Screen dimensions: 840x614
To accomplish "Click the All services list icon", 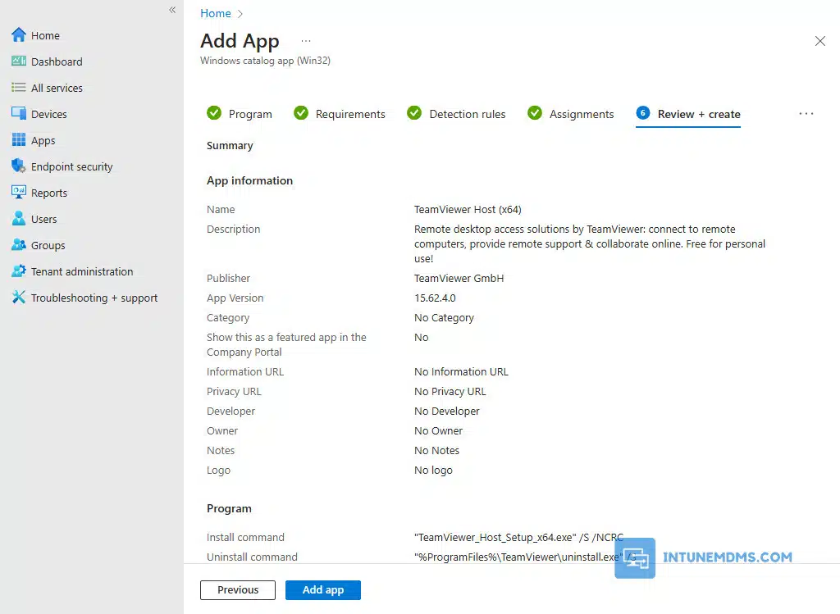I will click(x=19, y=88).
